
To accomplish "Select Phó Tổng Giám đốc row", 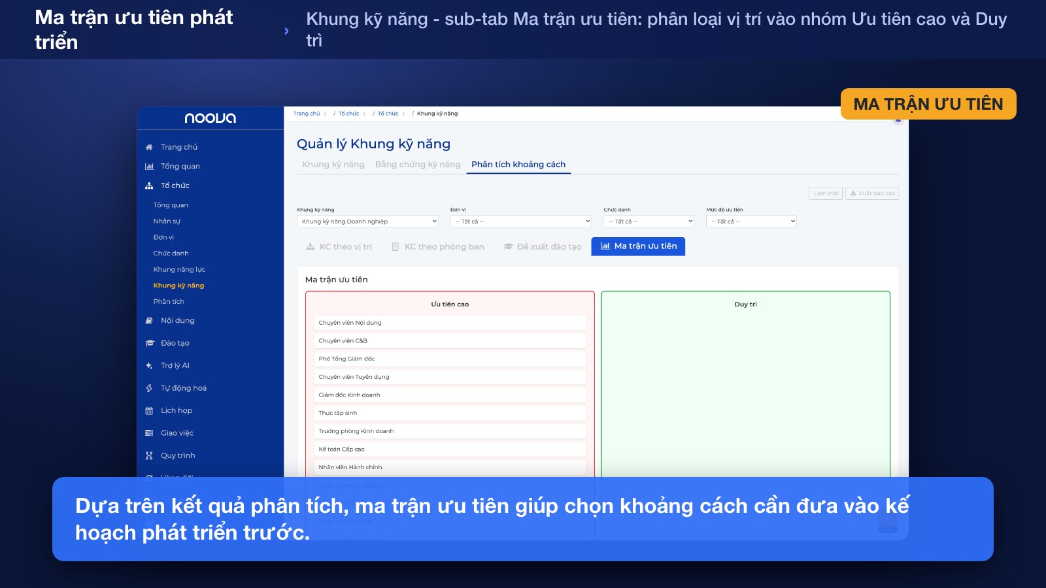I will (x=450, y=359).
